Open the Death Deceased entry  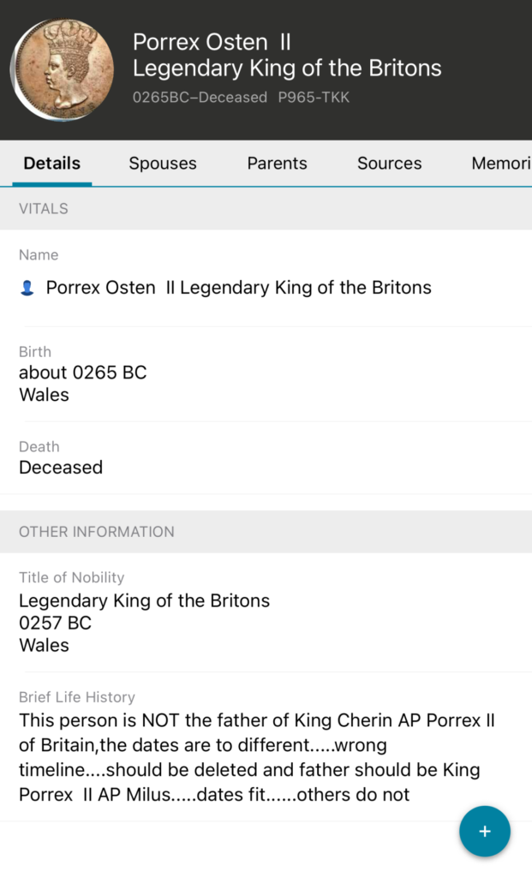point(61,468)
